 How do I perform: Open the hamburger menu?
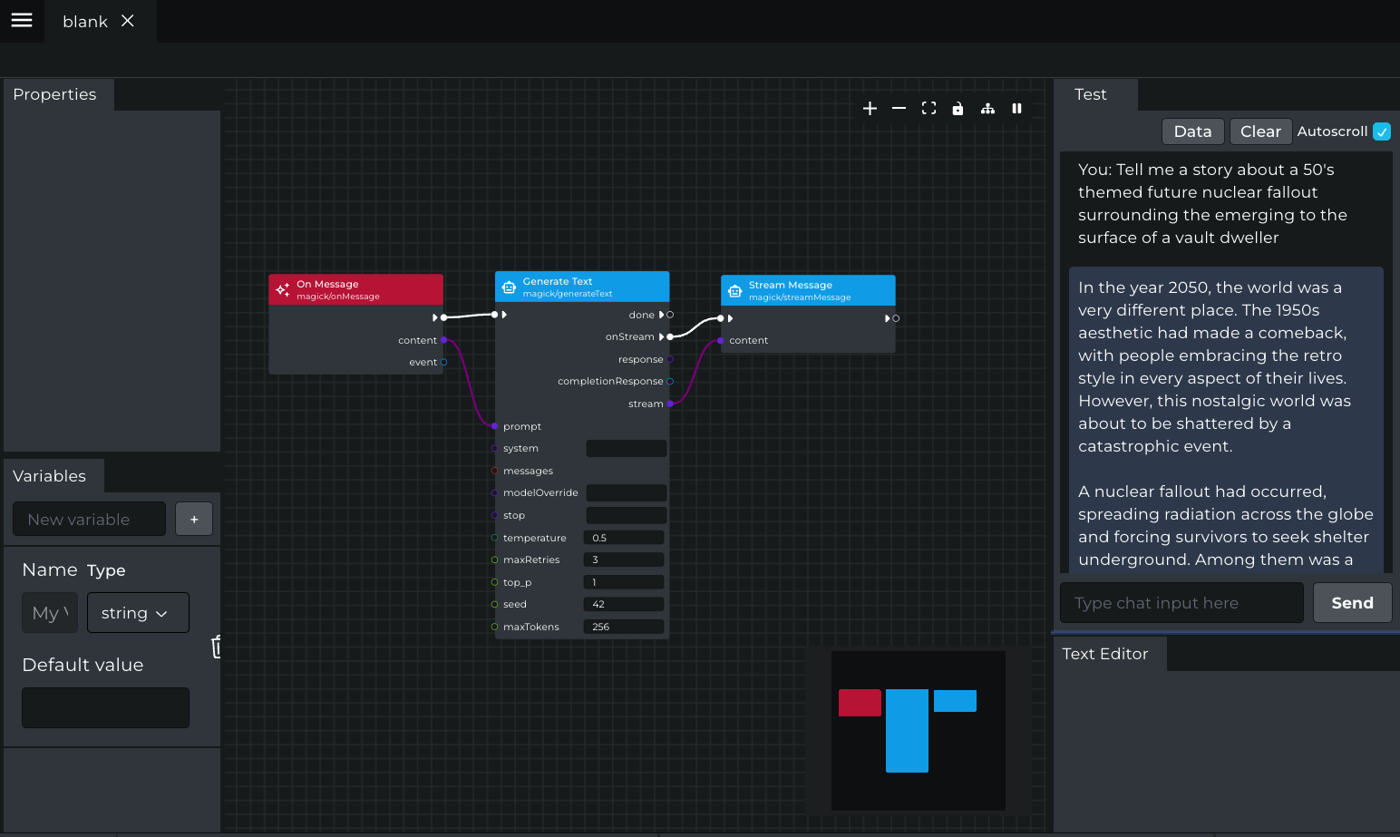(x=22, y=21)
